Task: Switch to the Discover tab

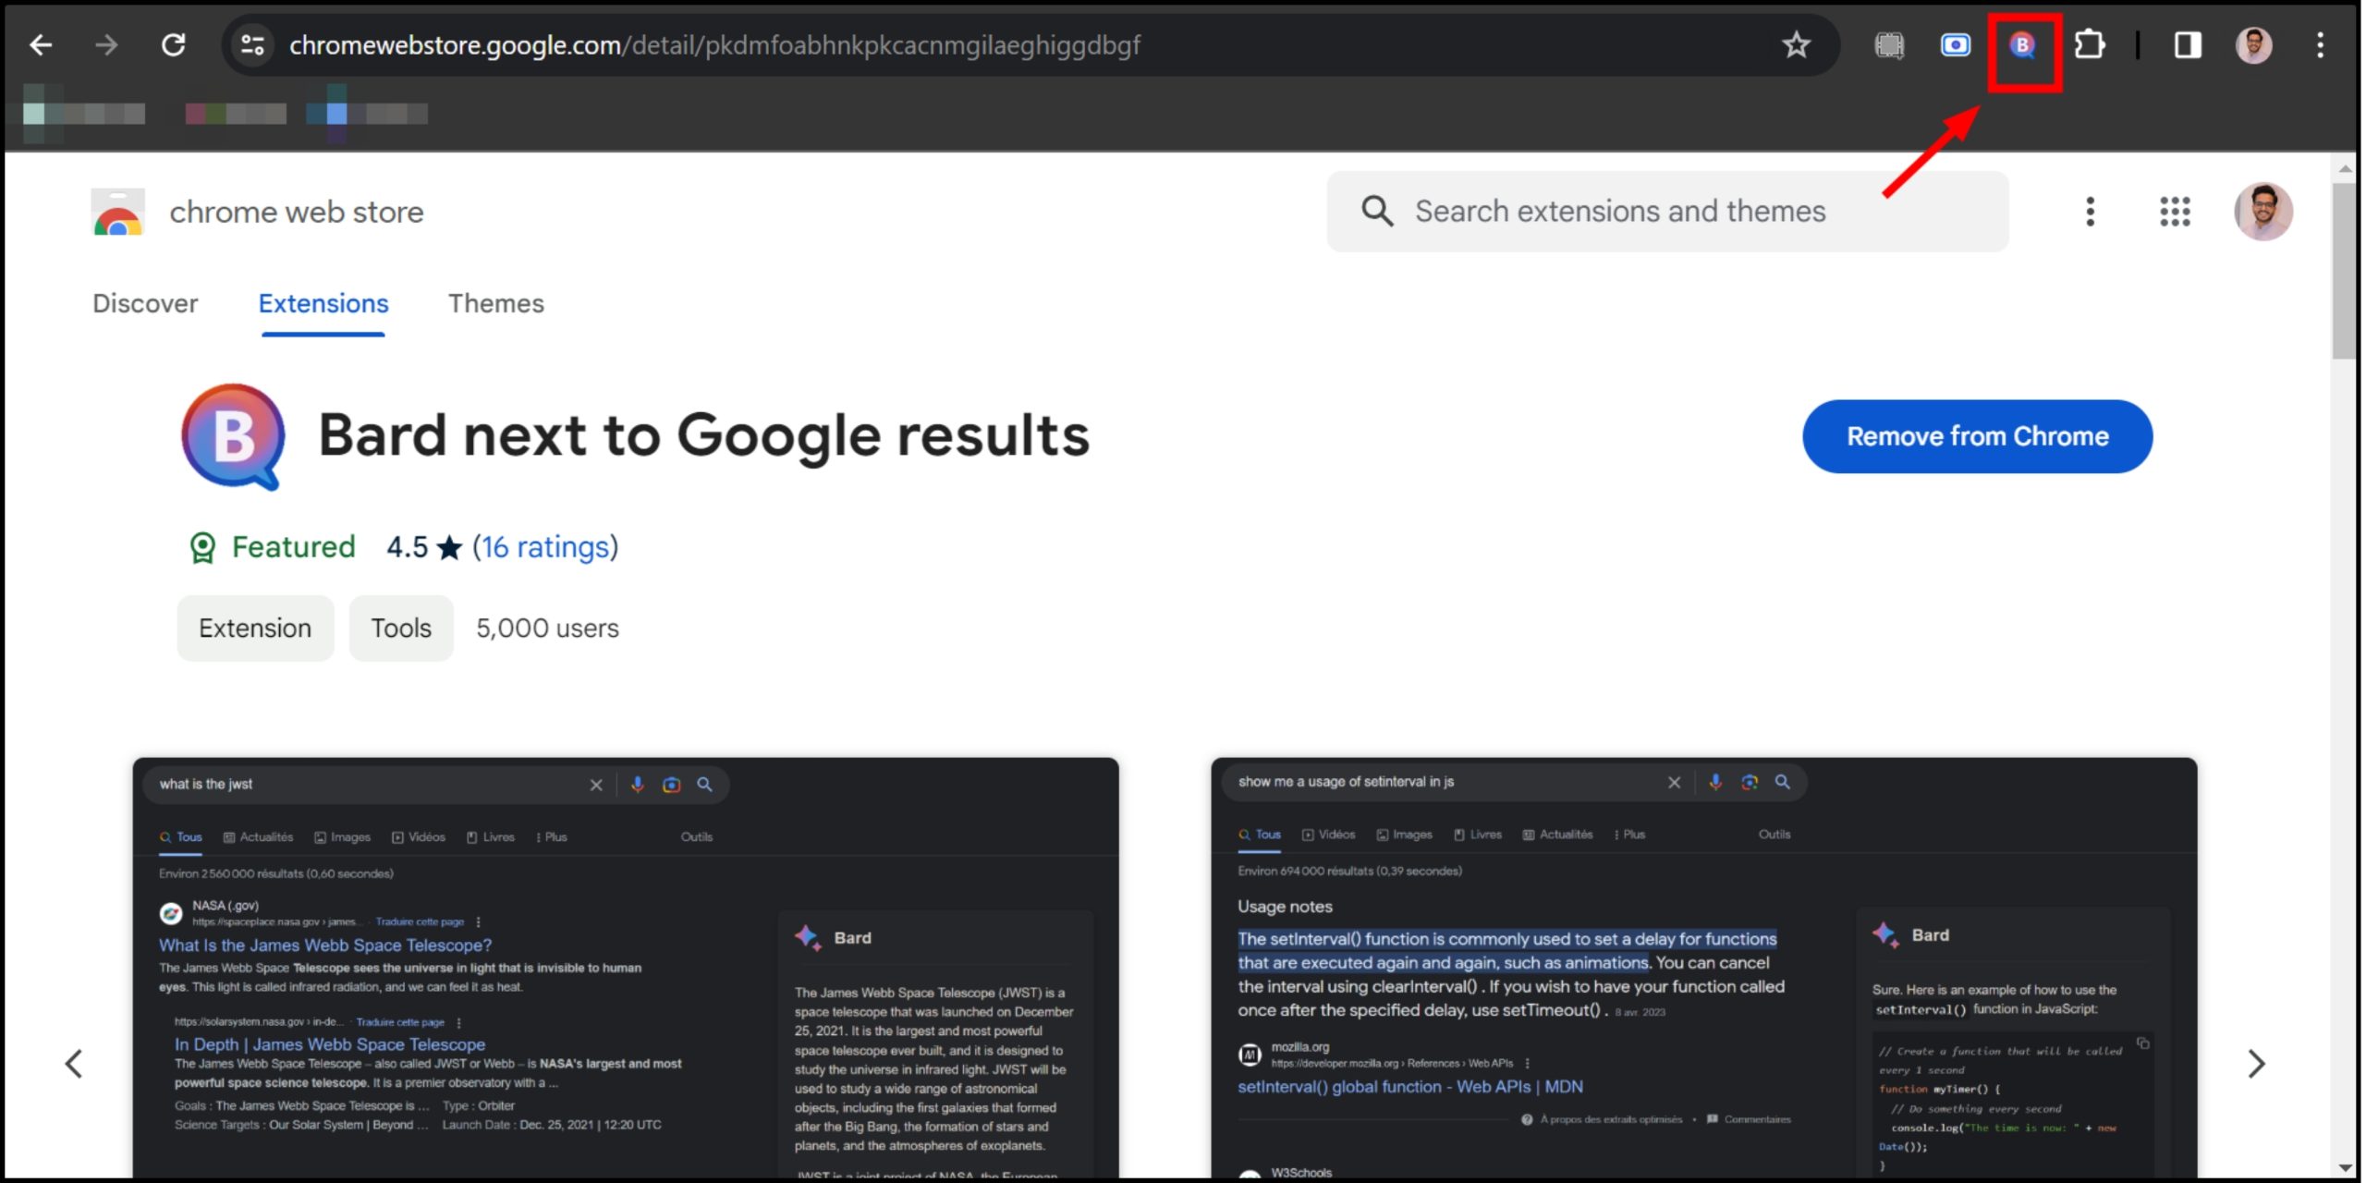Action: pos(145,303)
